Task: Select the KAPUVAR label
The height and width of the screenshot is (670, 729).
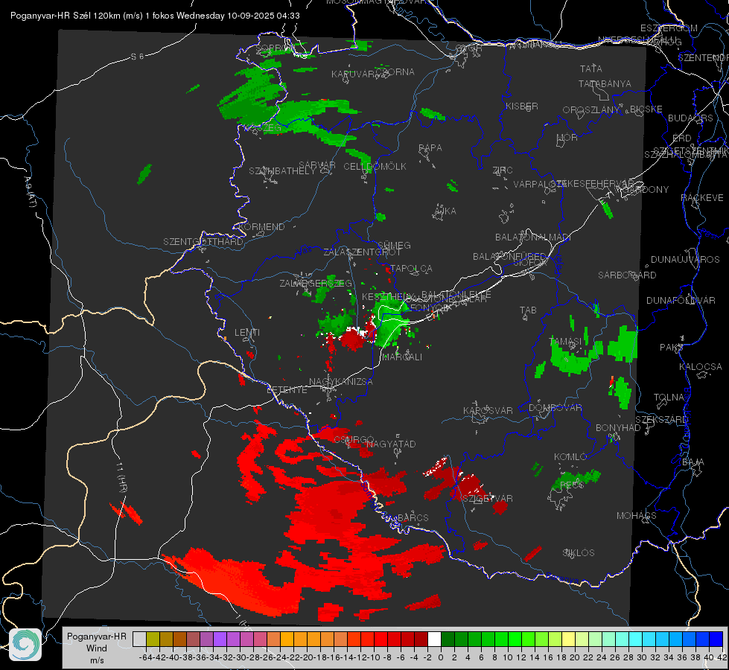Action: click(353, 74)
